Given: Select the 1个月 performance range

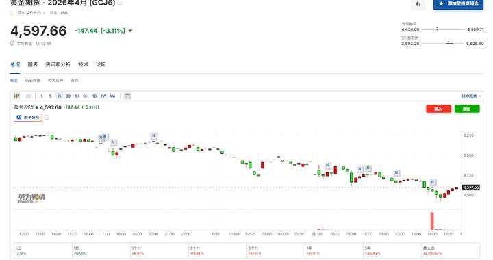Looking at the screenshot, I should coord(160,250).
